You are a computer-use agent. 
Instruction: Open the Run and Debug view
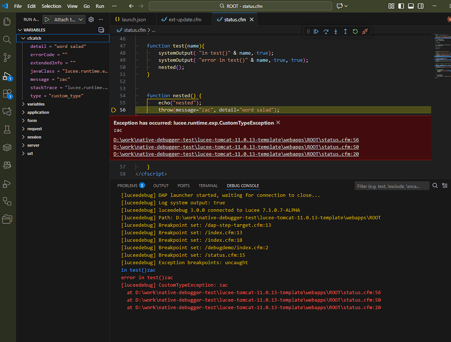(x=7, y=76)
